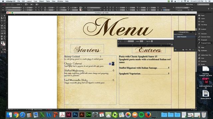Open the Pathfinder panel
This screenshot has width=213, height=119.
click(x=203, y=51)
